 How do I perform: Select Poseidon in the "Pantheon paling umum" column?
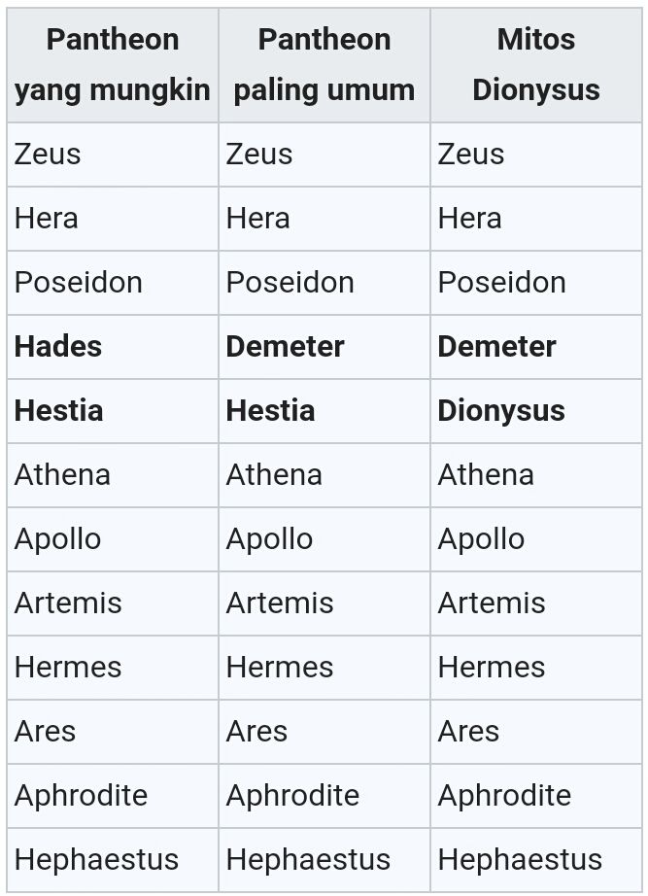coord(290,283)
